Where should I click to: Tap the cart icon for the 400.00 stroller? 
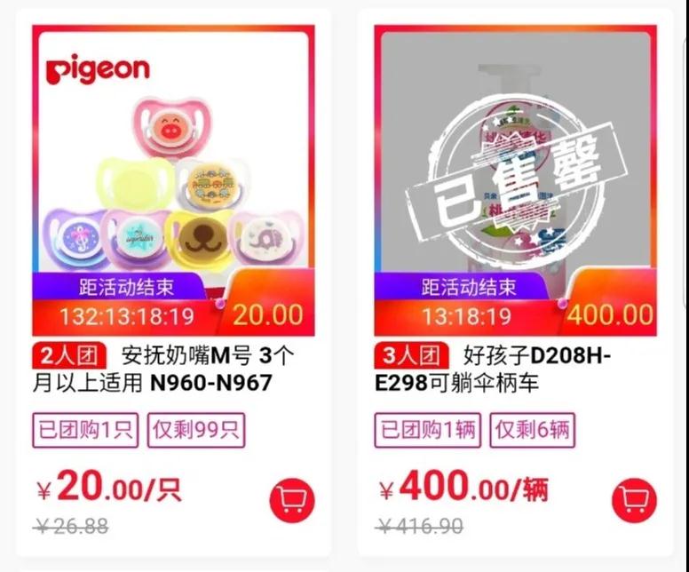click(634, 500)
